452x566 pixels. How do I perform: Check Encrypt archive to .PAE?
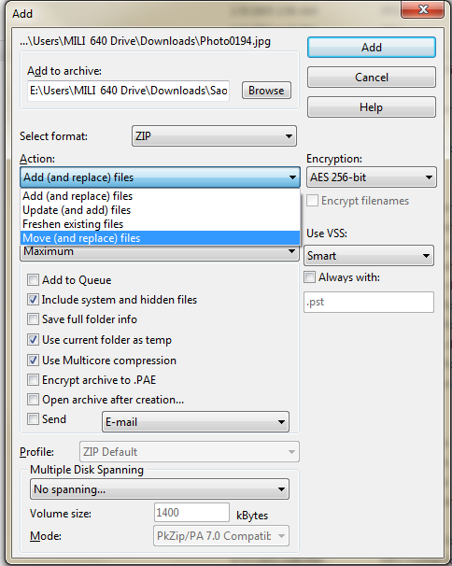pos(34,380)
